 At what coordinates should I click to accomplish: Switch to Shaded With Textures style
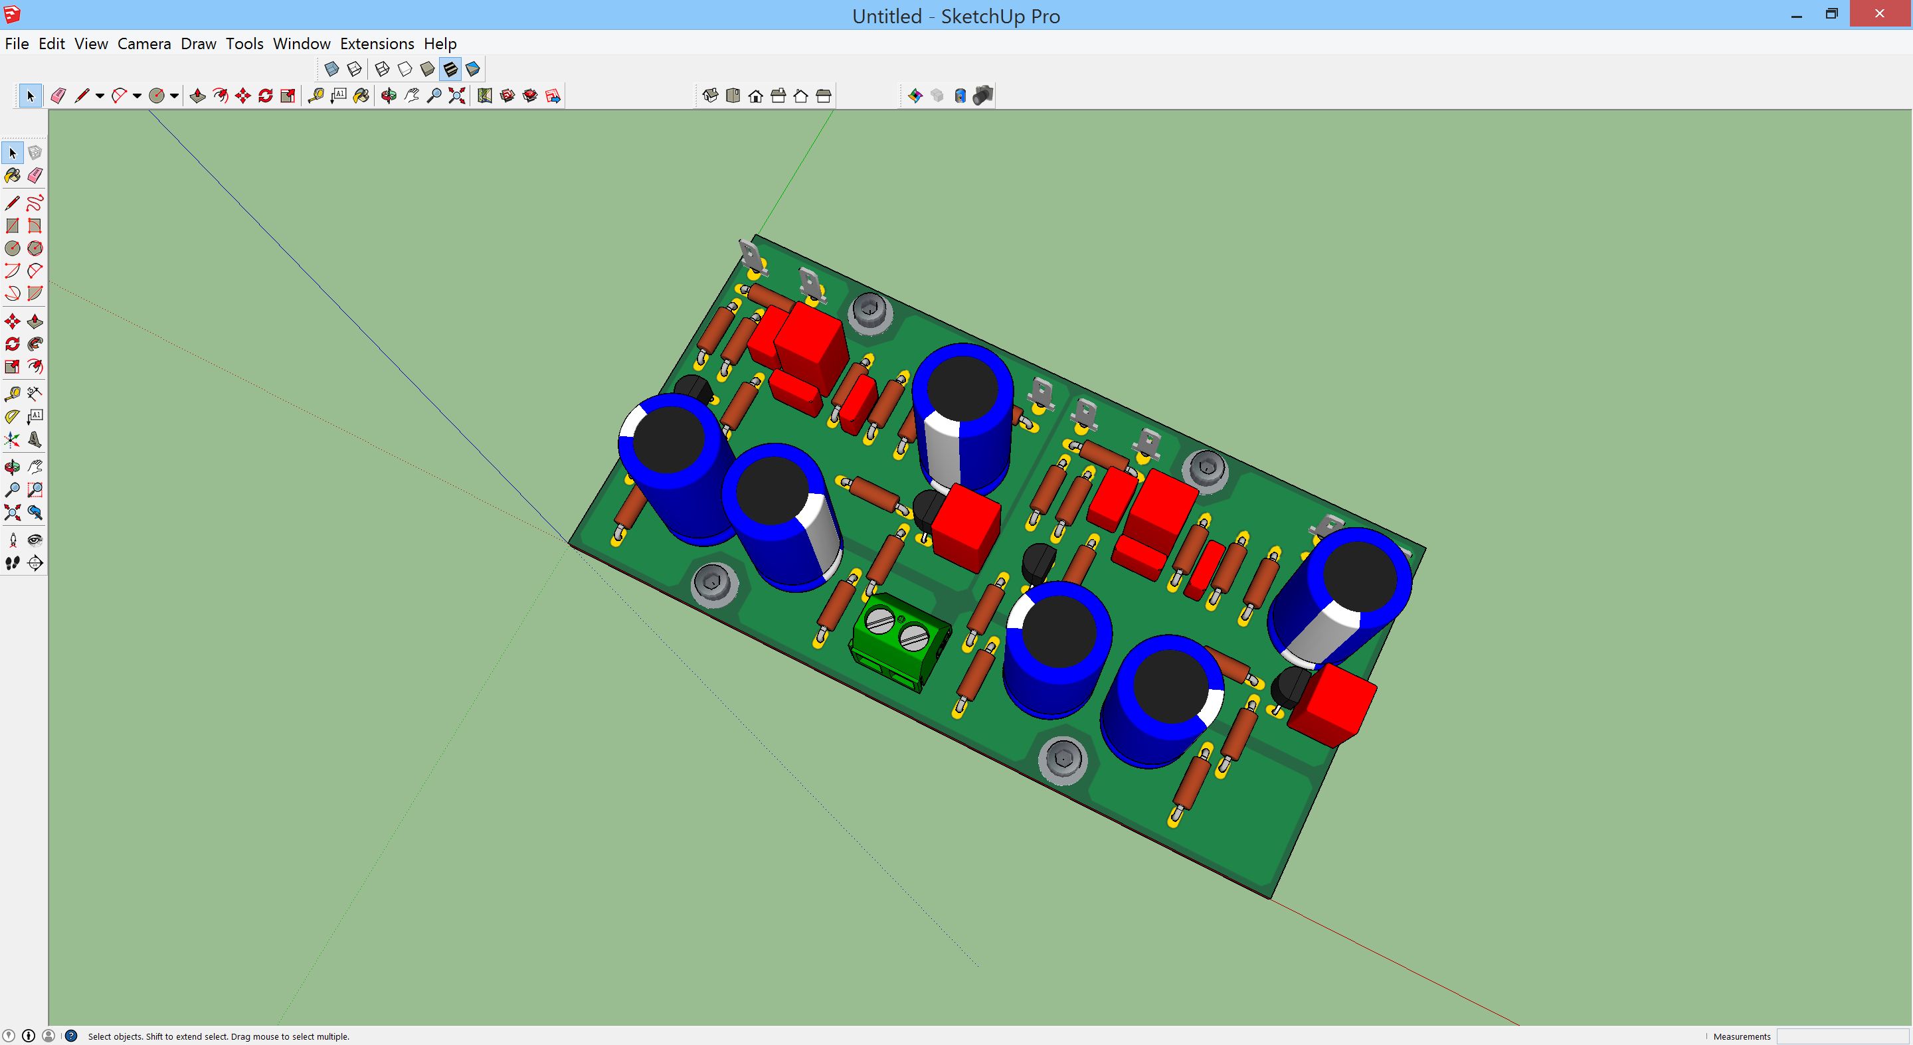pos(450,69)
